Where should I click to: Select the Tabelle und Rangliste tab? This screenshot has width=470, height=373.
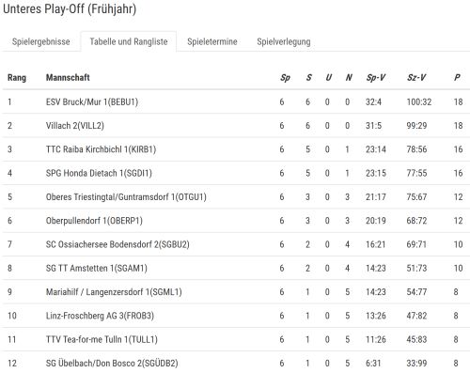(129, 41)
